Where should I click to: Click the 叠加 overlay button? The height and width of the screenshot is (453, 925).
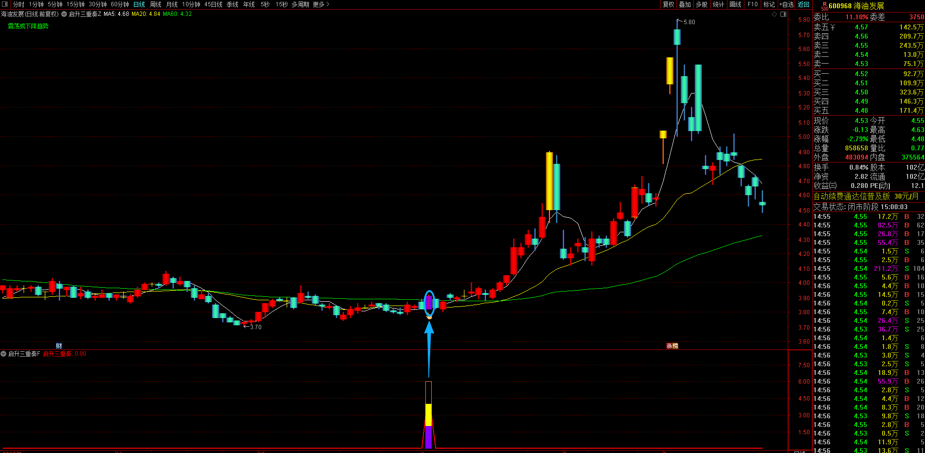(x=685, y=4)
